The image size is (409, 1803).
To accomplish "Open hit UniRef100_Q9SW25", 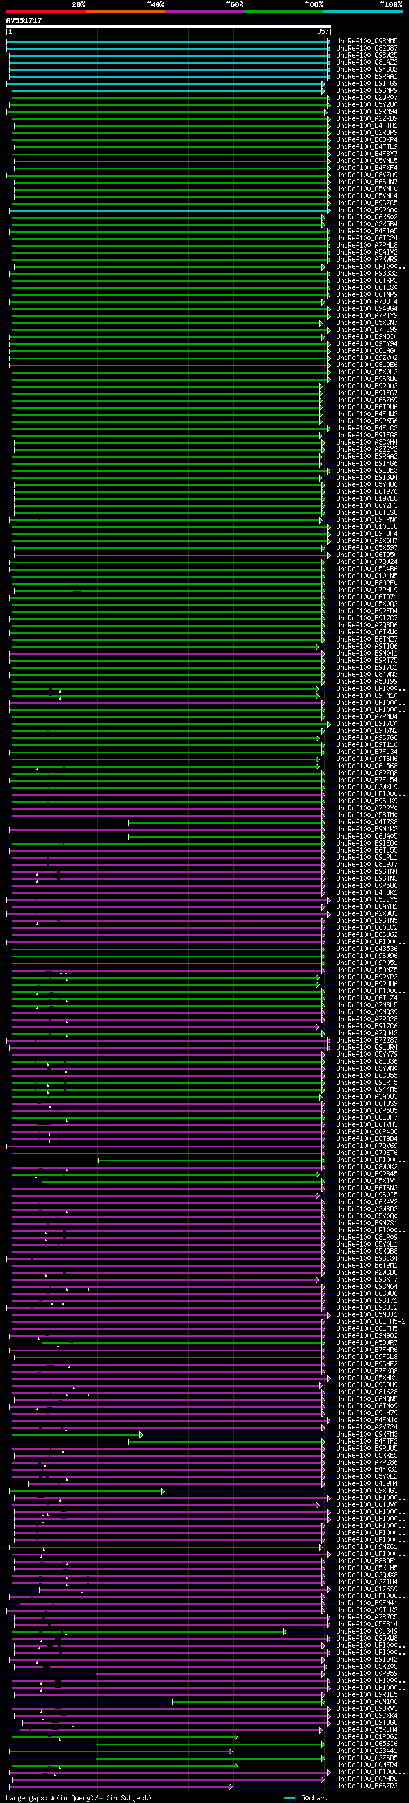I will point(367,55).
